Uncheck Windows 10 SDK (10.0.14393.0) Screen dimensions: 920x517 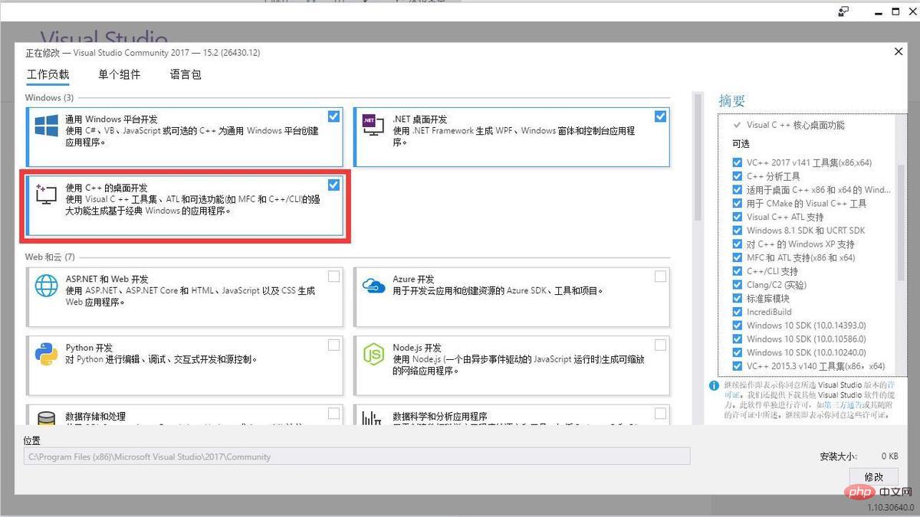(738, 326)
